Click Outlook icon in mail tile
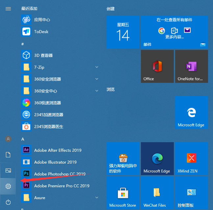 [x=174, y=31]
